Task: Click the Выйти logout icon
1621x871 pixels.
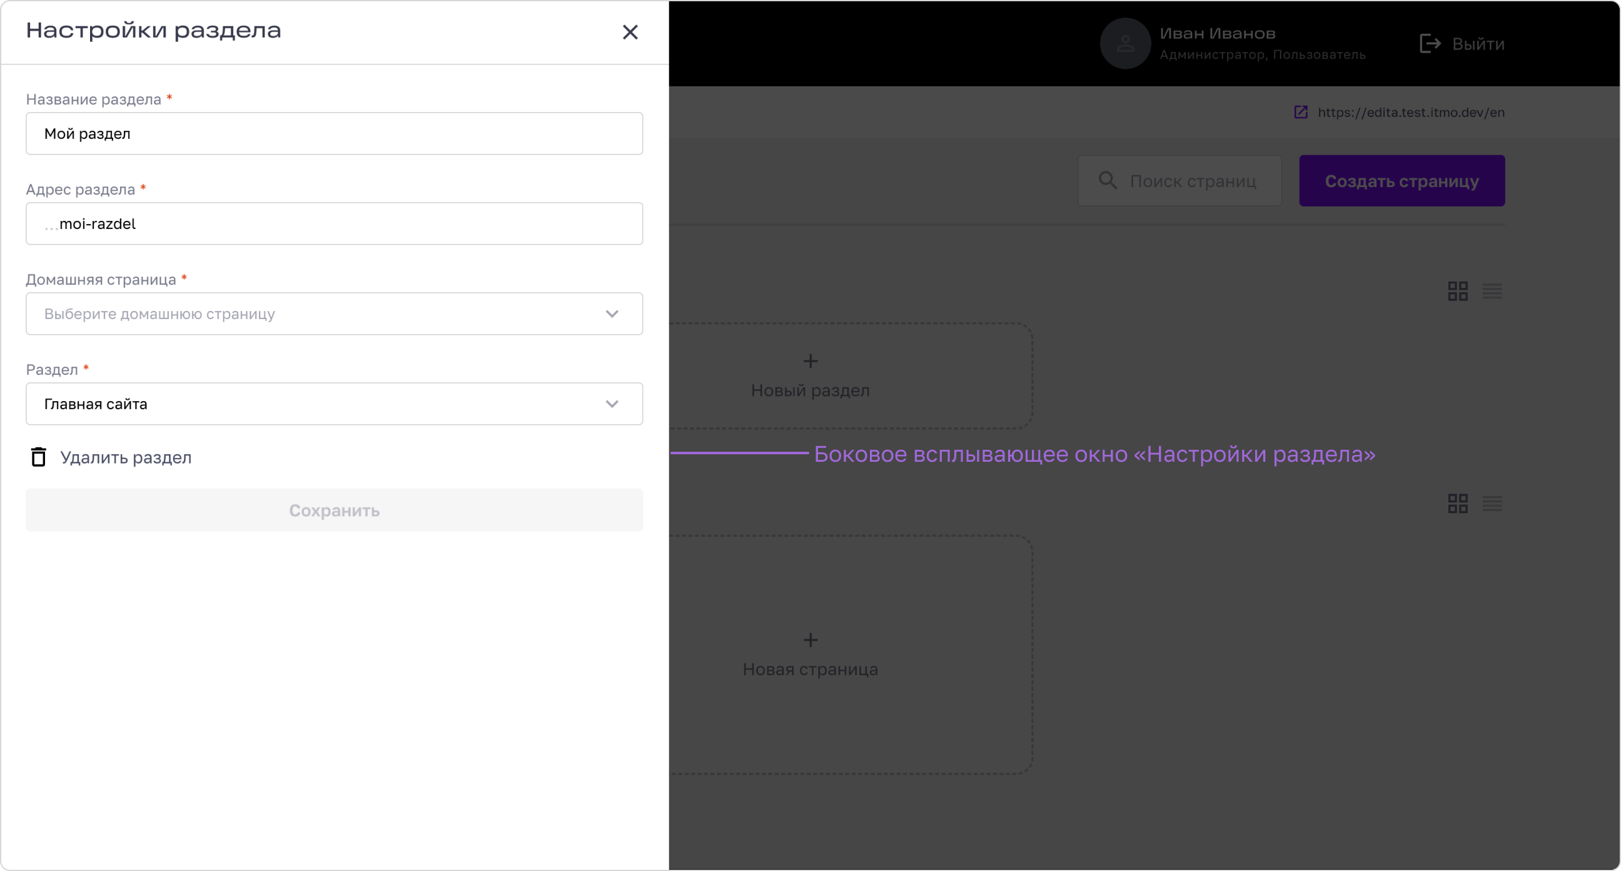Action: [1430, 43]
